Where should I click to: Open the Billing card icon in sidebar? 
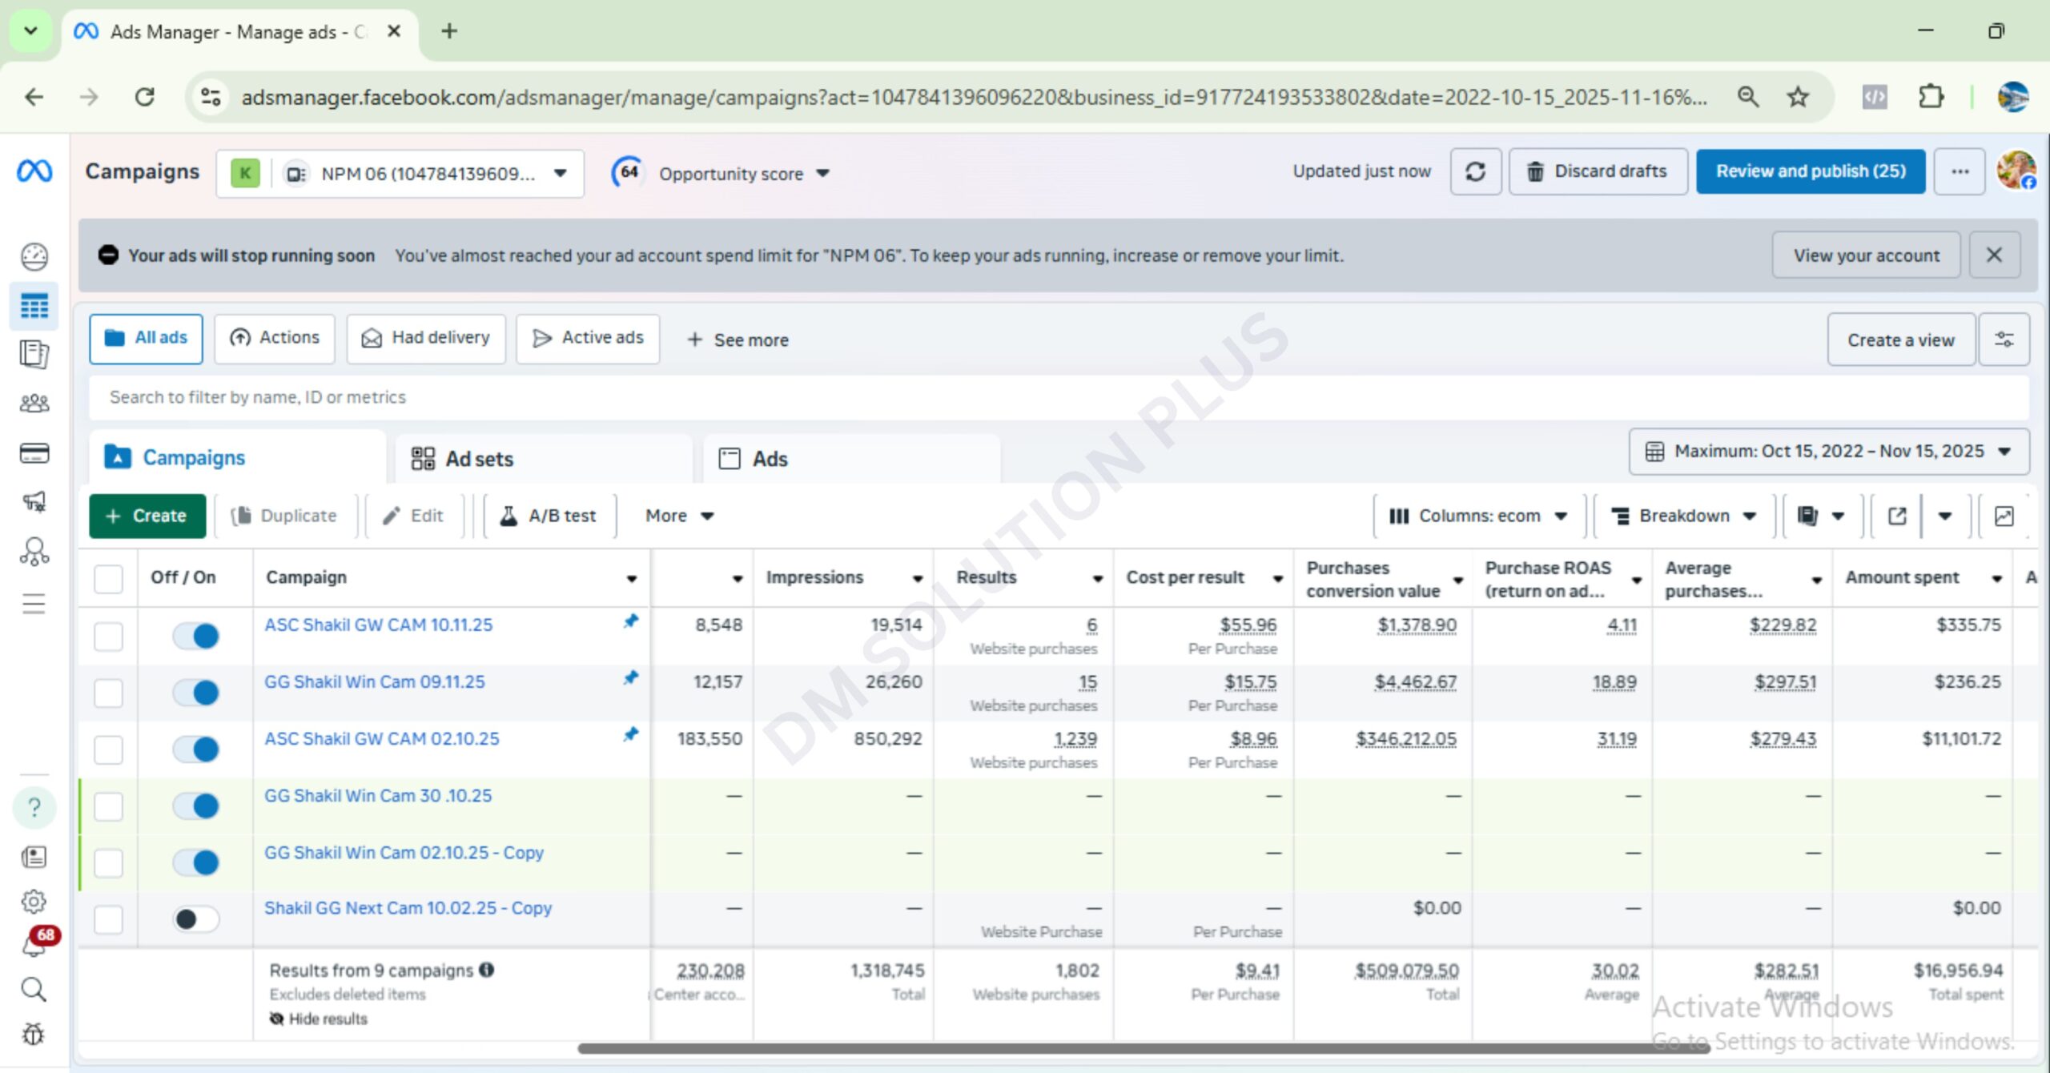point(34,453)
